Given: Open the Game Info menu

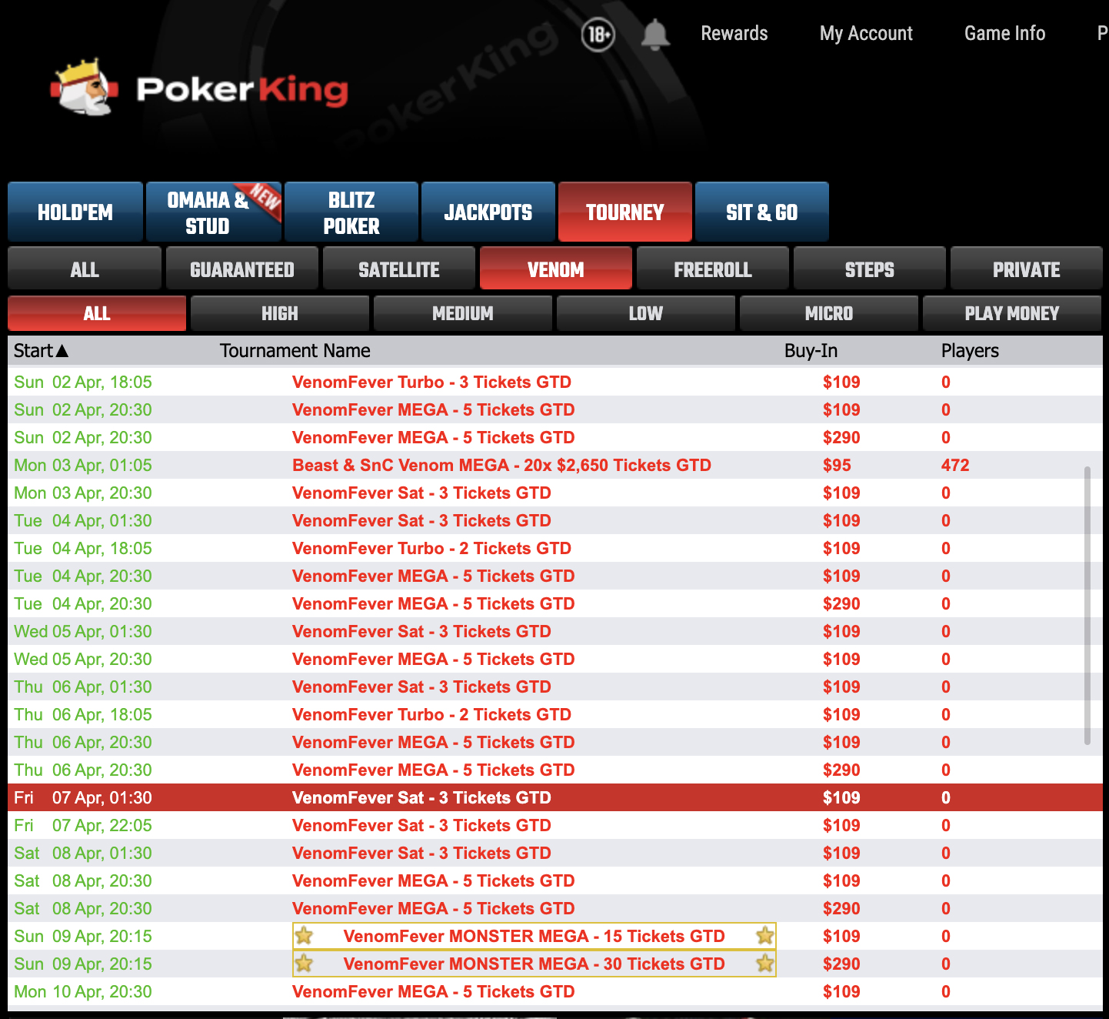Looking at the screenshot, I should 1004,34.
